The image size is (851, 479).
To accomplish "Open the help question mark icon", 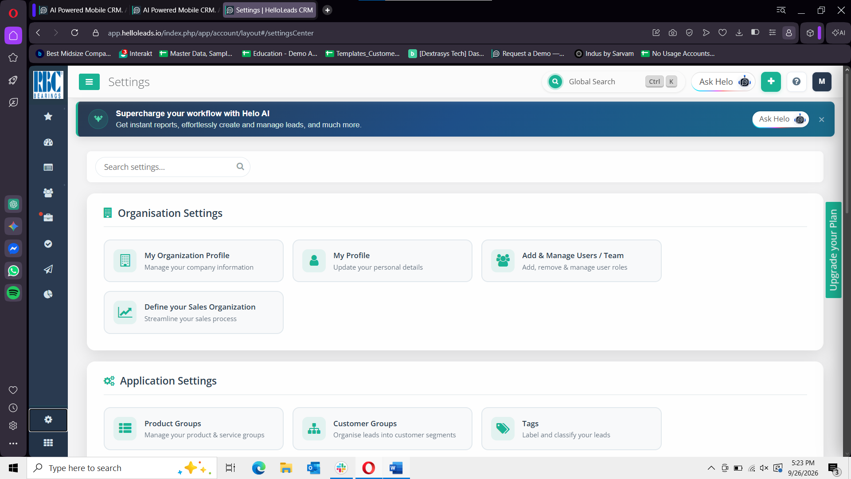I will tap(796, 82).
